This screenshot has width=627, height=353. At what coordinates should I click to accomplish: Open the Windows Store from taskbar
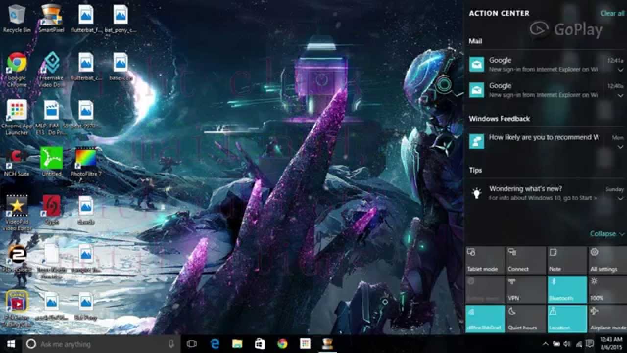click(x=260, y=344)
